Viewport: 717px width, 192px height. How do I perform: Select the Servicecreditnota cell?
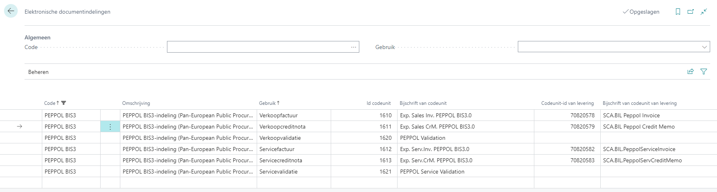294,160
